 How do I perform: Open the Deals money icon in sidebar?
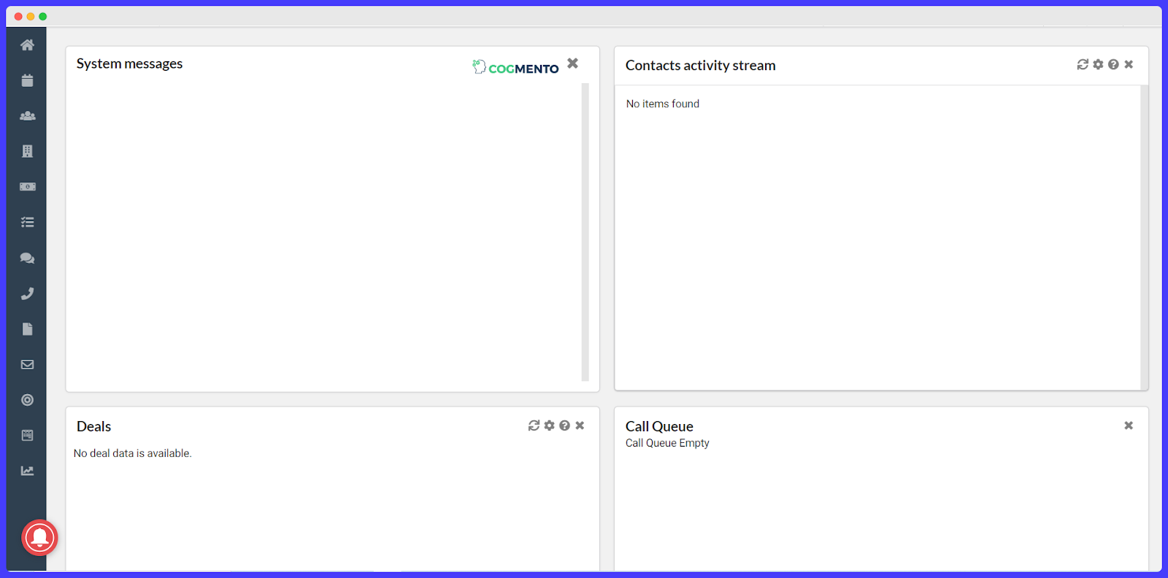[x=27, y=187]
